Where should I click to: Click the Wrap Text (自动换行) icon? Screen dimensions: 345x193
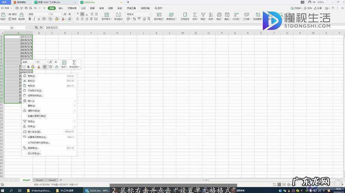tap(118, 15)
